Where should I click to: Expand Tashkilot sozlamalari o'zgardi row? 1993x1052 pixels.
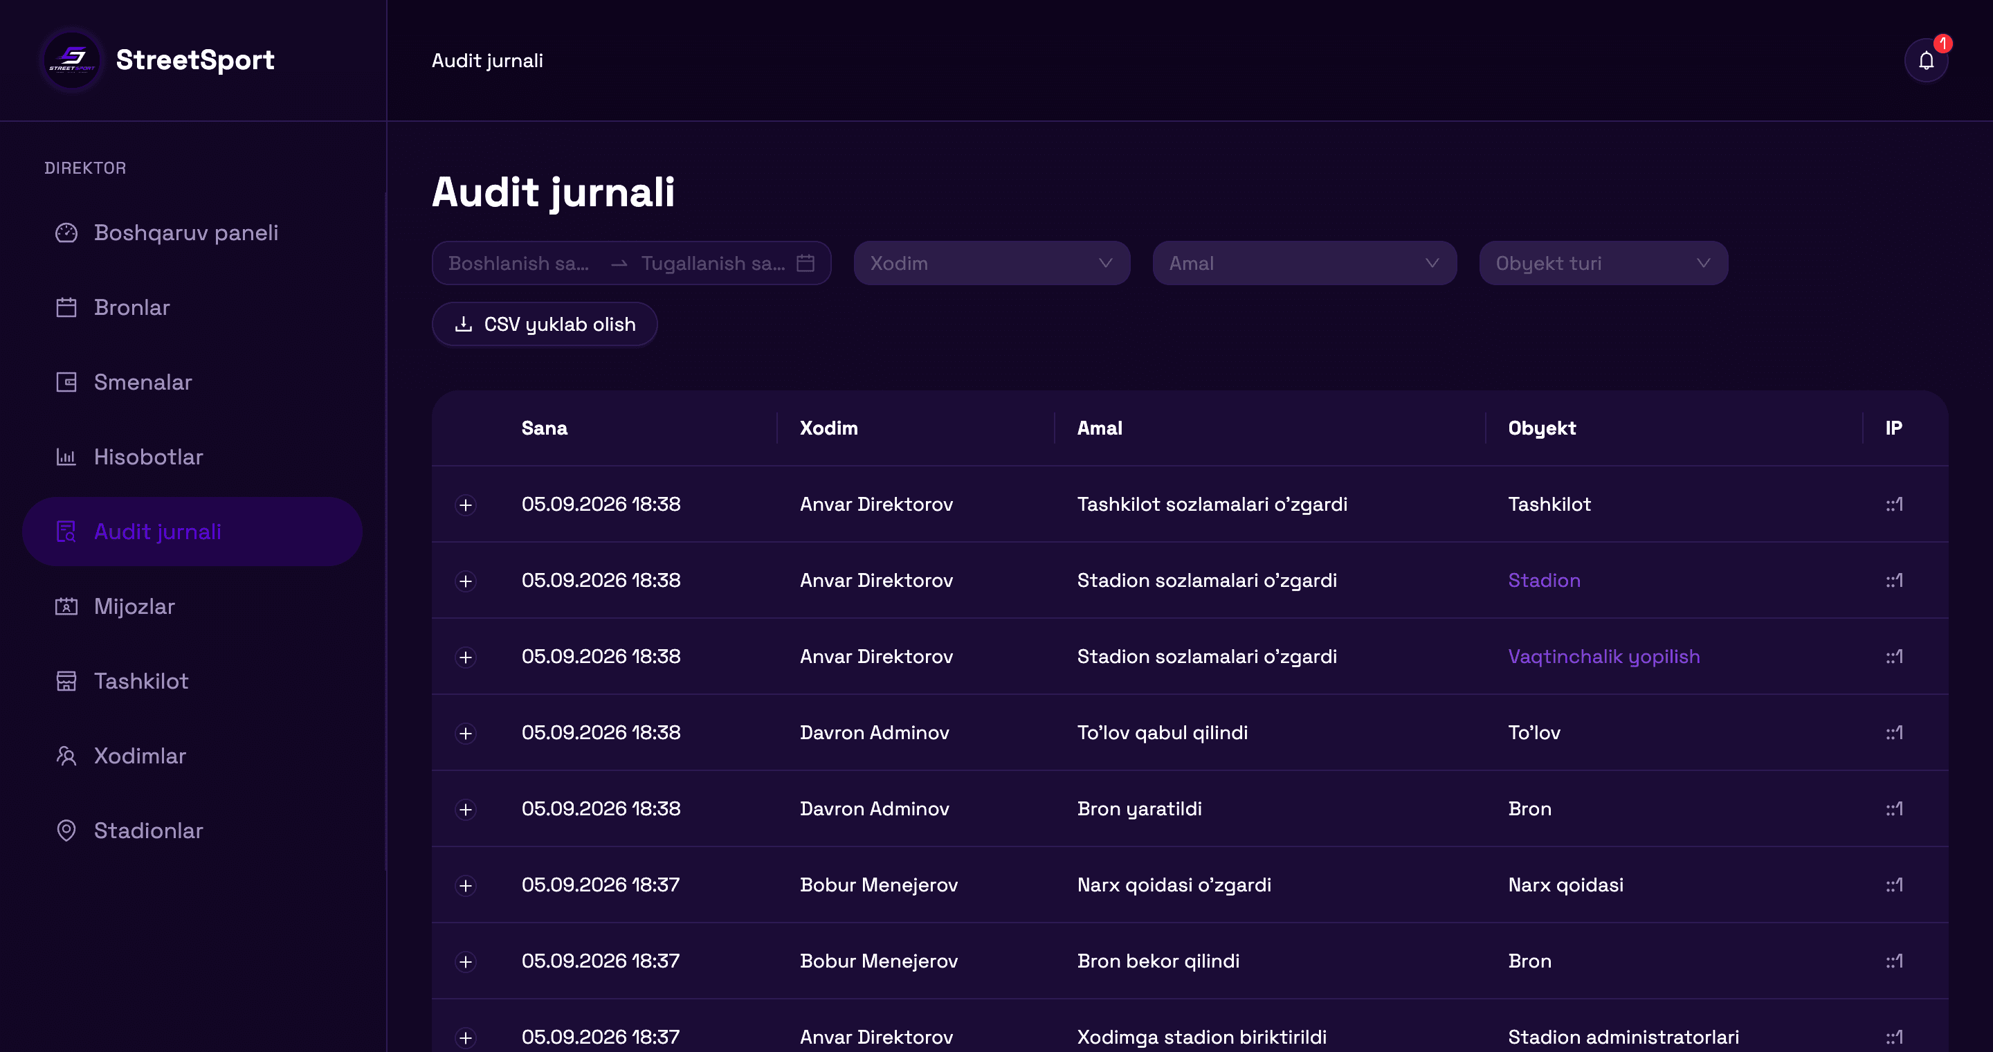pyautogui.click(x=466, y=505)
